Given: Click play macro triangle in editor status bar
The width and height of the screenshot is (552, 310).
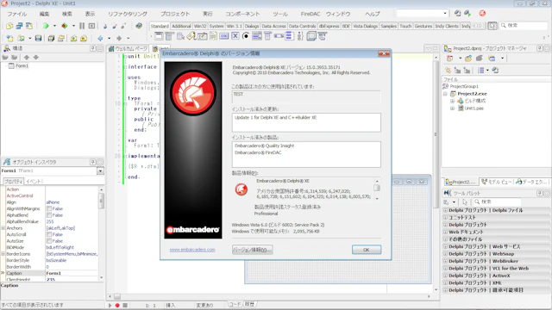Looking at the screenshot, I should 110,306.
